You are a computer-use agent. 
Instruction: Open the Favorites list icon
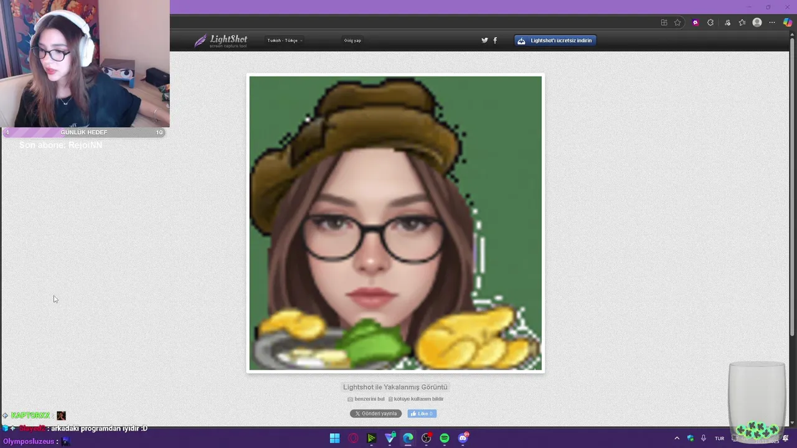click(742, 22)
